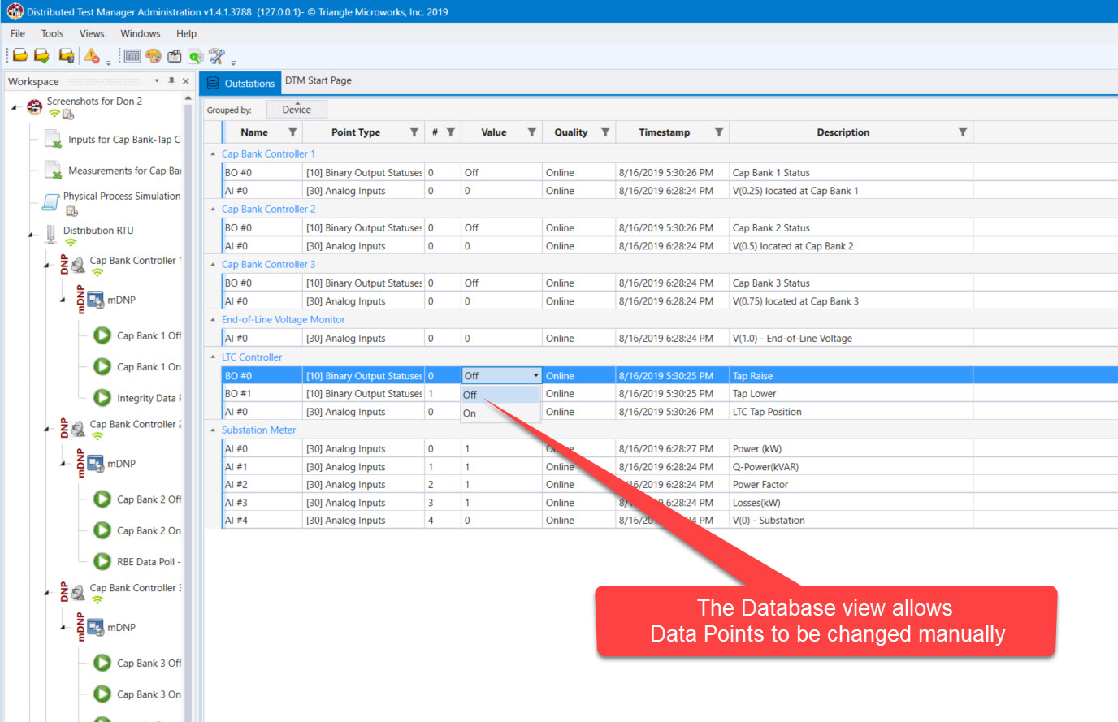The width and height of the screenshot is (1118, 722).
Task: Click the Device grouped-by button
Action: (297, 110)
